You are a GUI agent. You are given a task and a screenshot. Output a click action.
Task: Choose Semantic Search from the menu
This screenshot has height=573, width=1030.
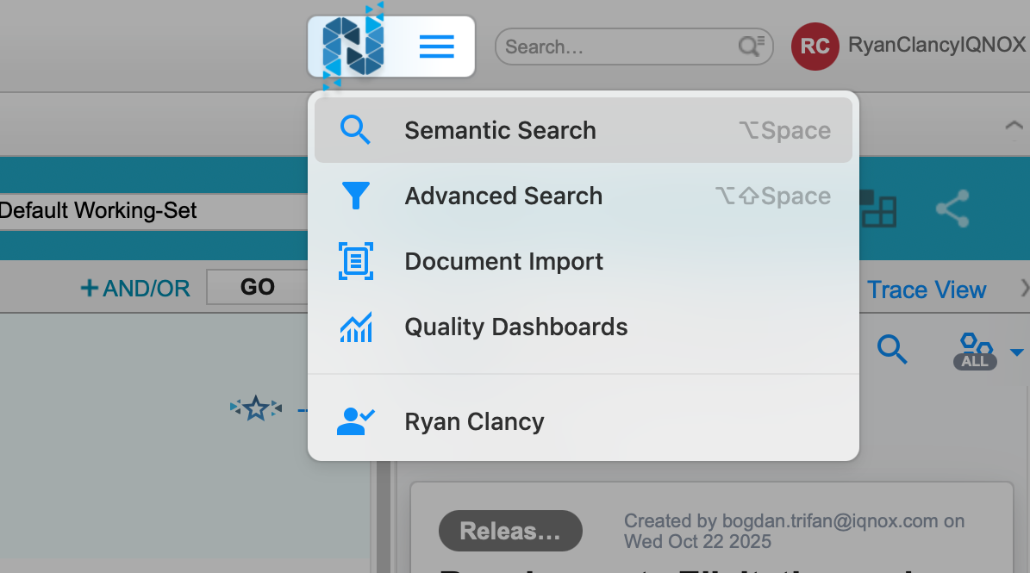[x=584, y=130]
